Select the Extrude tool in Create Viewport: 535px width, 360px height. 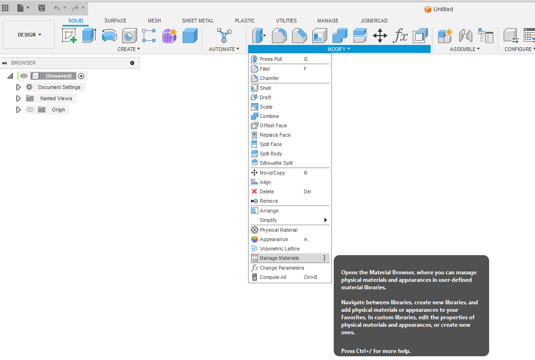tap(89, 36)
